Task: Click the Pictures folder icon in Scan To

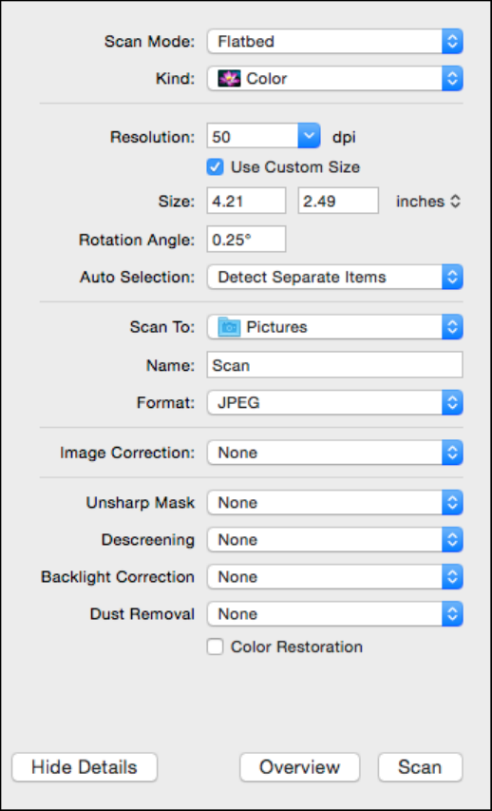Action: pos(229,327)
